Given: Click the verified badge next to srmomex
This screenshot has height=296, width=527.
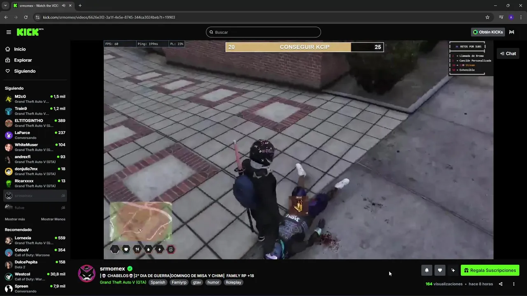Looking at the screenshot, I should point(130,268).
